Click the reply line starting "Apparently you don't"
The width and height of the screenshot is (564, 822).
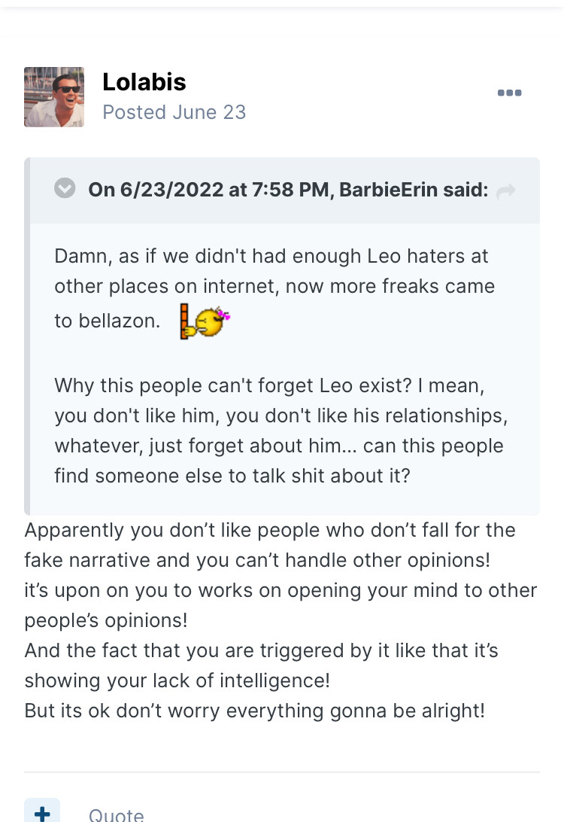pyautogui.click(x=269, y=530)
